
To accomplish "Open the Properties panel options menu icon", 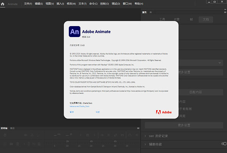I will pyautogui.click(x=224, y=12).
